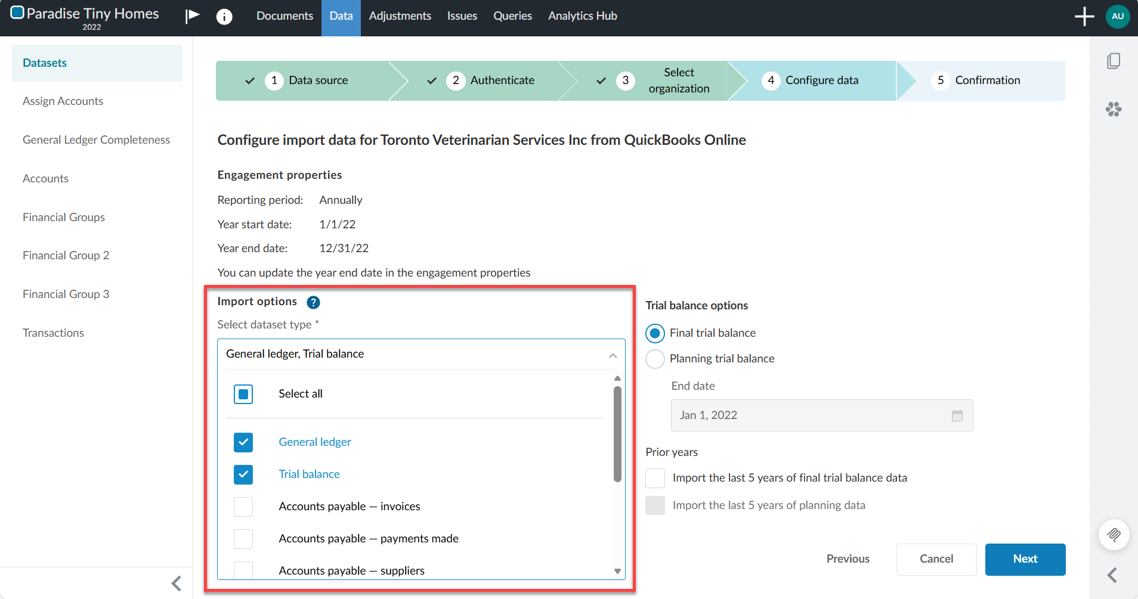Screen dimensions: 1138x599
Task: Switch to the Adjustments tab
Action: click(400, 16)
